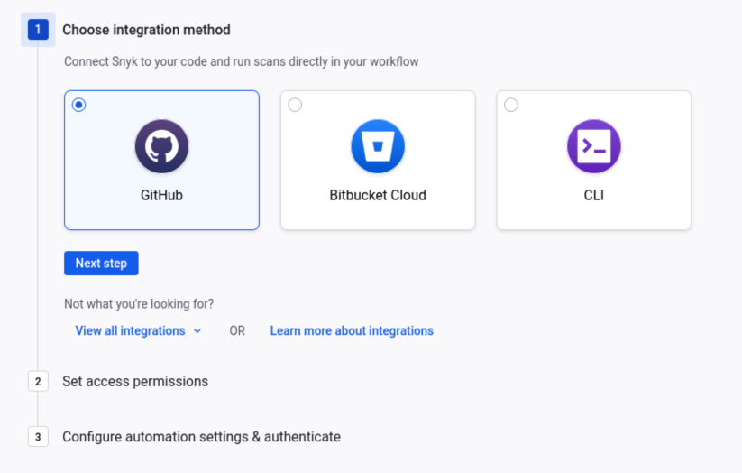Expand Configure automation settings & authenticate step

click(202, 437)
